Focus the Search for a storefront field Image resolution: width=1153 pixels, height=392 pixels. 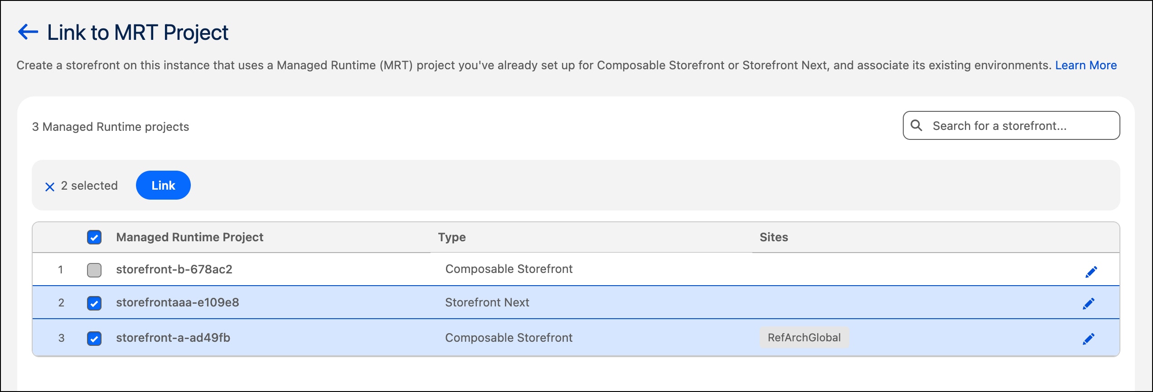pyautogui.click(x=1011, y=125)
